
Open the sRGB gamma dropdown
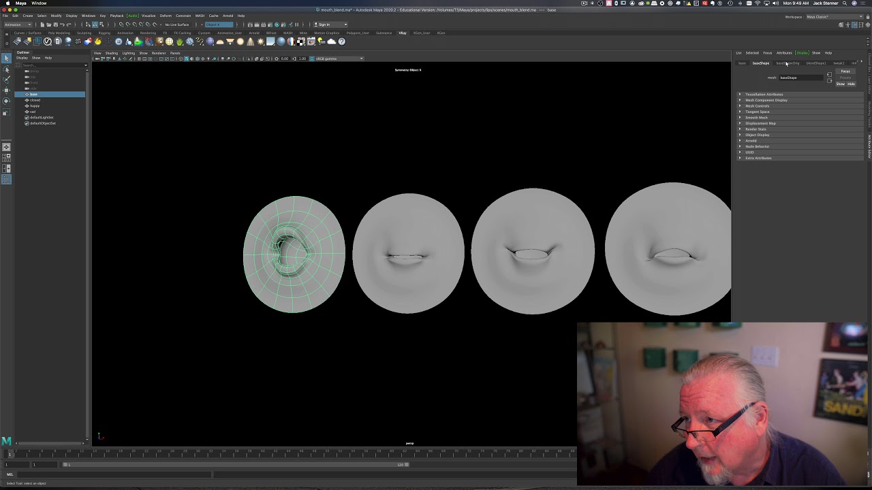(x=339, y=59)
